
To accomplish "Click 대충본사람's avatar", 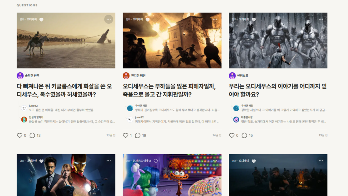I will (x=236, y=119).
